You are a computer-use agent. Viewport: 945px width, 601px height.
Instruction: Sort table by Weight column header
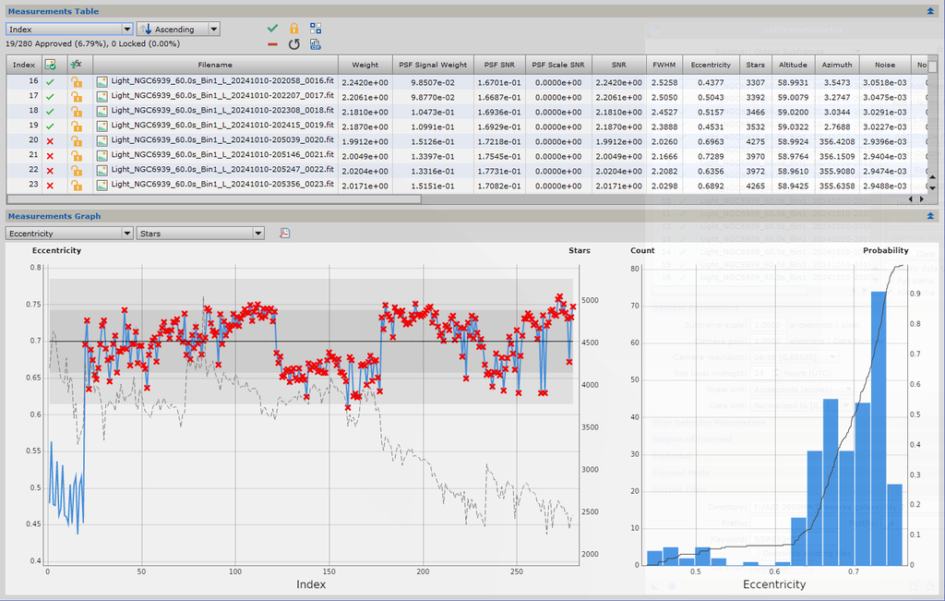365,65
